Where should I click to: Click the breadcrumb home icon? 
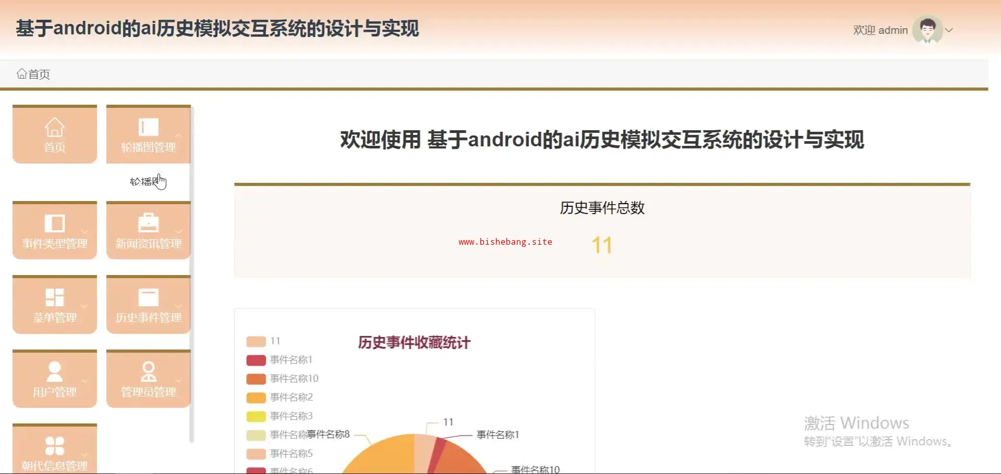tap(22, 74)
